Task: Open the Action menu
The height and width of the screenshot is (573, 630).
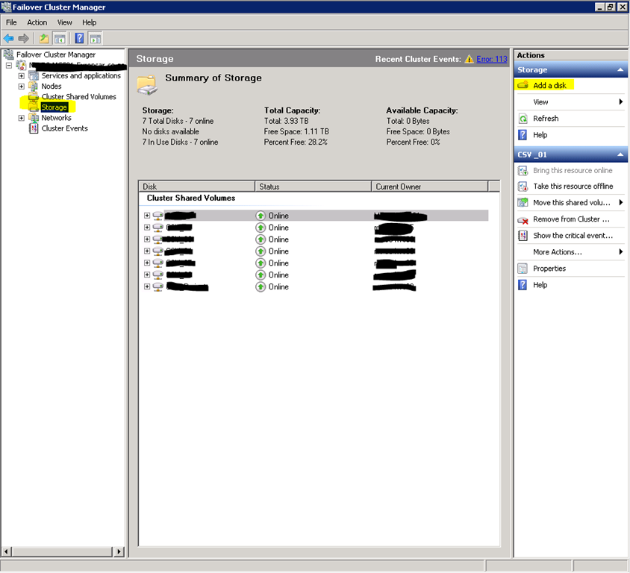Action: [x=37, y=22]
